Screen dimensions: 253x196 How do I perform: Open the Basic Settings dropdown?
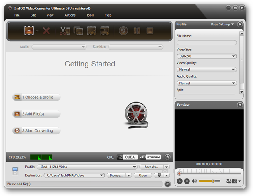coord(222,24)
